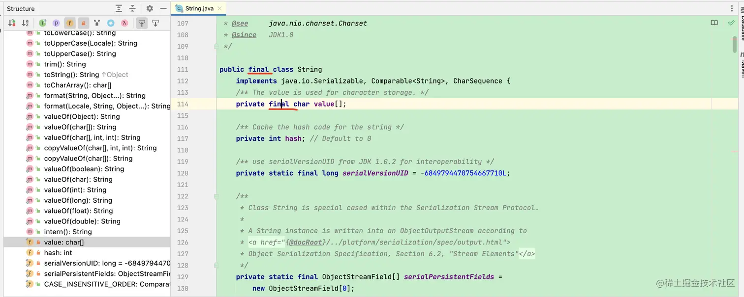
Task: Click the editor vertical scrollbar thumb
Action: [x=735, y=44]
